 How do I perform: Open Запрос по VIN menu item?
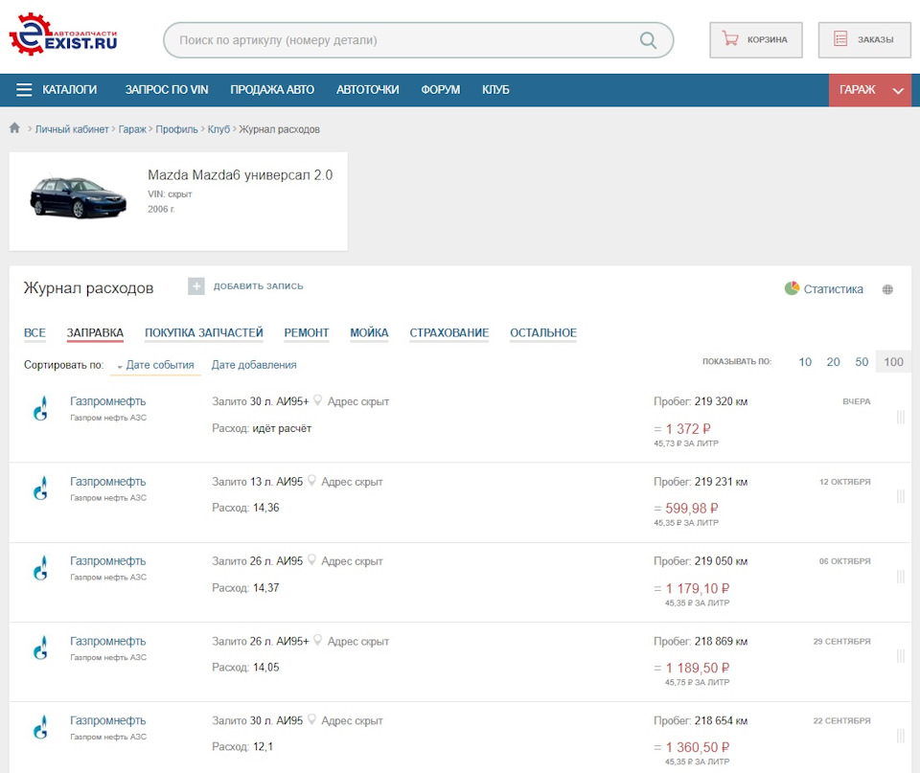click(x=167, y=90)
